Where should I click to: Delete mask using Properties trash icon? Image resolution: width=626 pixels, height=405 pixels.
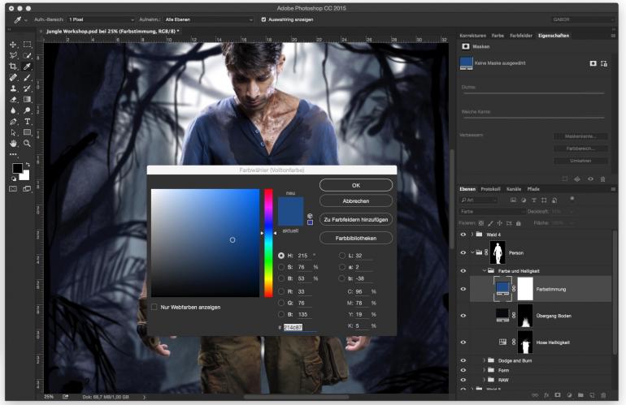coord(603,179)
